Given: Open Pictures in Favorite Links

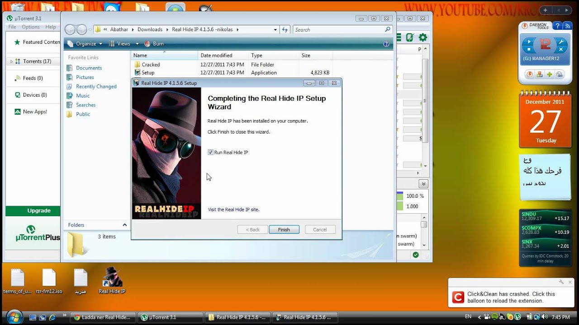Looking at the screenshot, I should pos(80,77).
